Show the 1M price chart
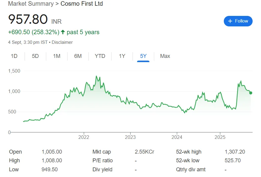This screenshot has width=261, height=177. pos(57,56)
